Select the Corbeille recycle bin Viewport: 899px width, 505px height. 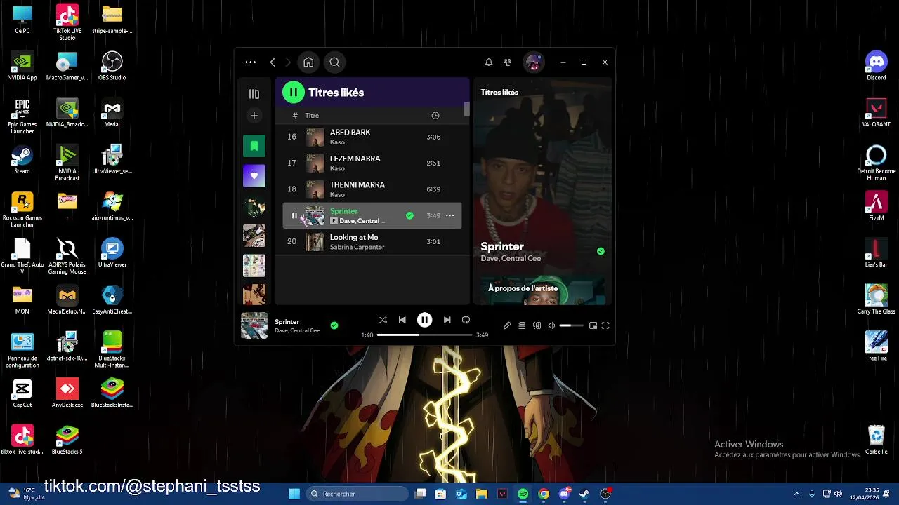click(x=876, y=439)
